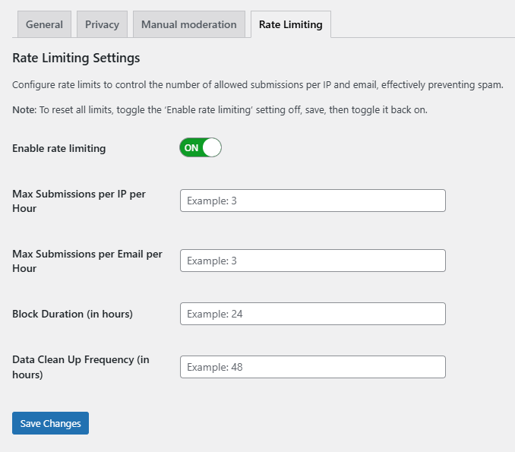This screenshot has width=515, height=452.
Task: Open the Privacy tab
Action: pyautogui.click(x=102, y=24)
